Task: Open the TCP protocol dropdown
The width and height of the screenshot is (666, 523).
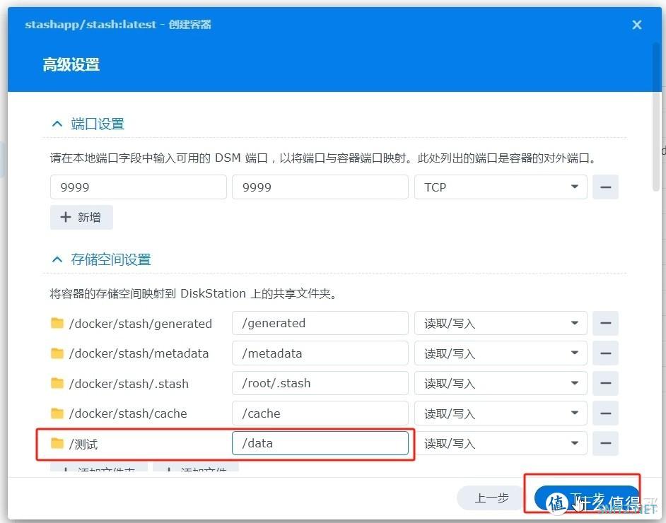Action: pos(501,187)
